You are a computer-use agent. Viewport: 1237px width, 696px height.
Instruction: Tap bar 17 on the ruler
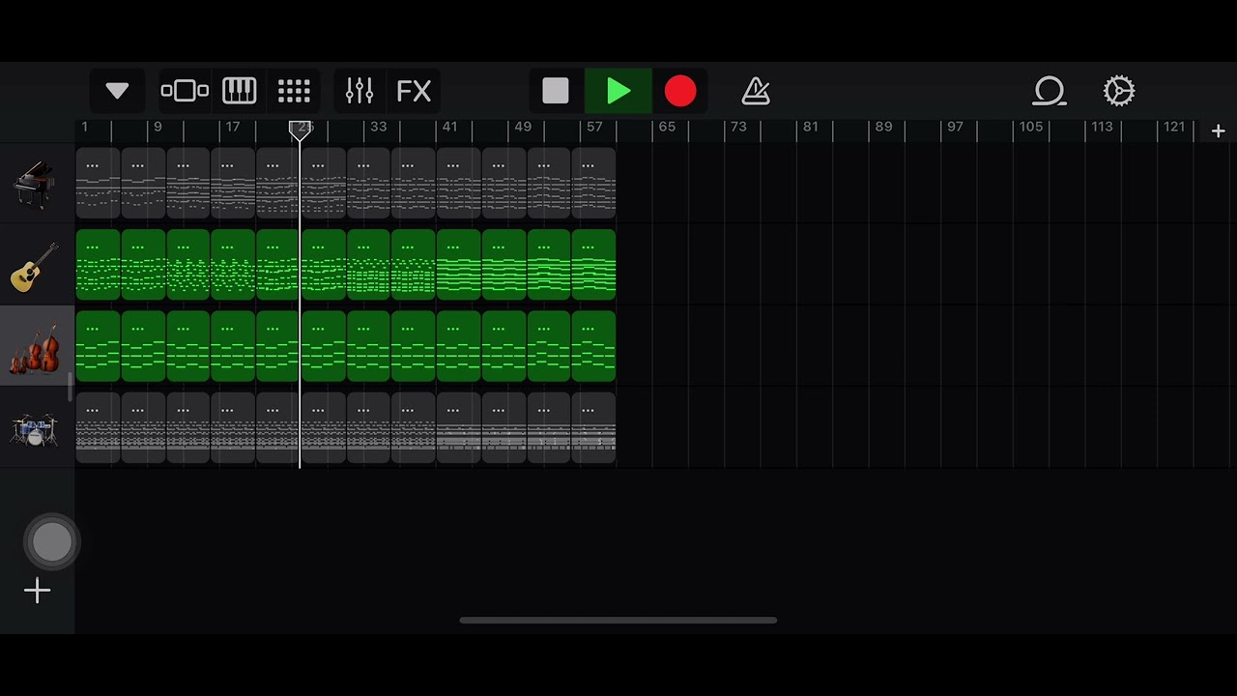pyautogui.click(x=233, y=128)
